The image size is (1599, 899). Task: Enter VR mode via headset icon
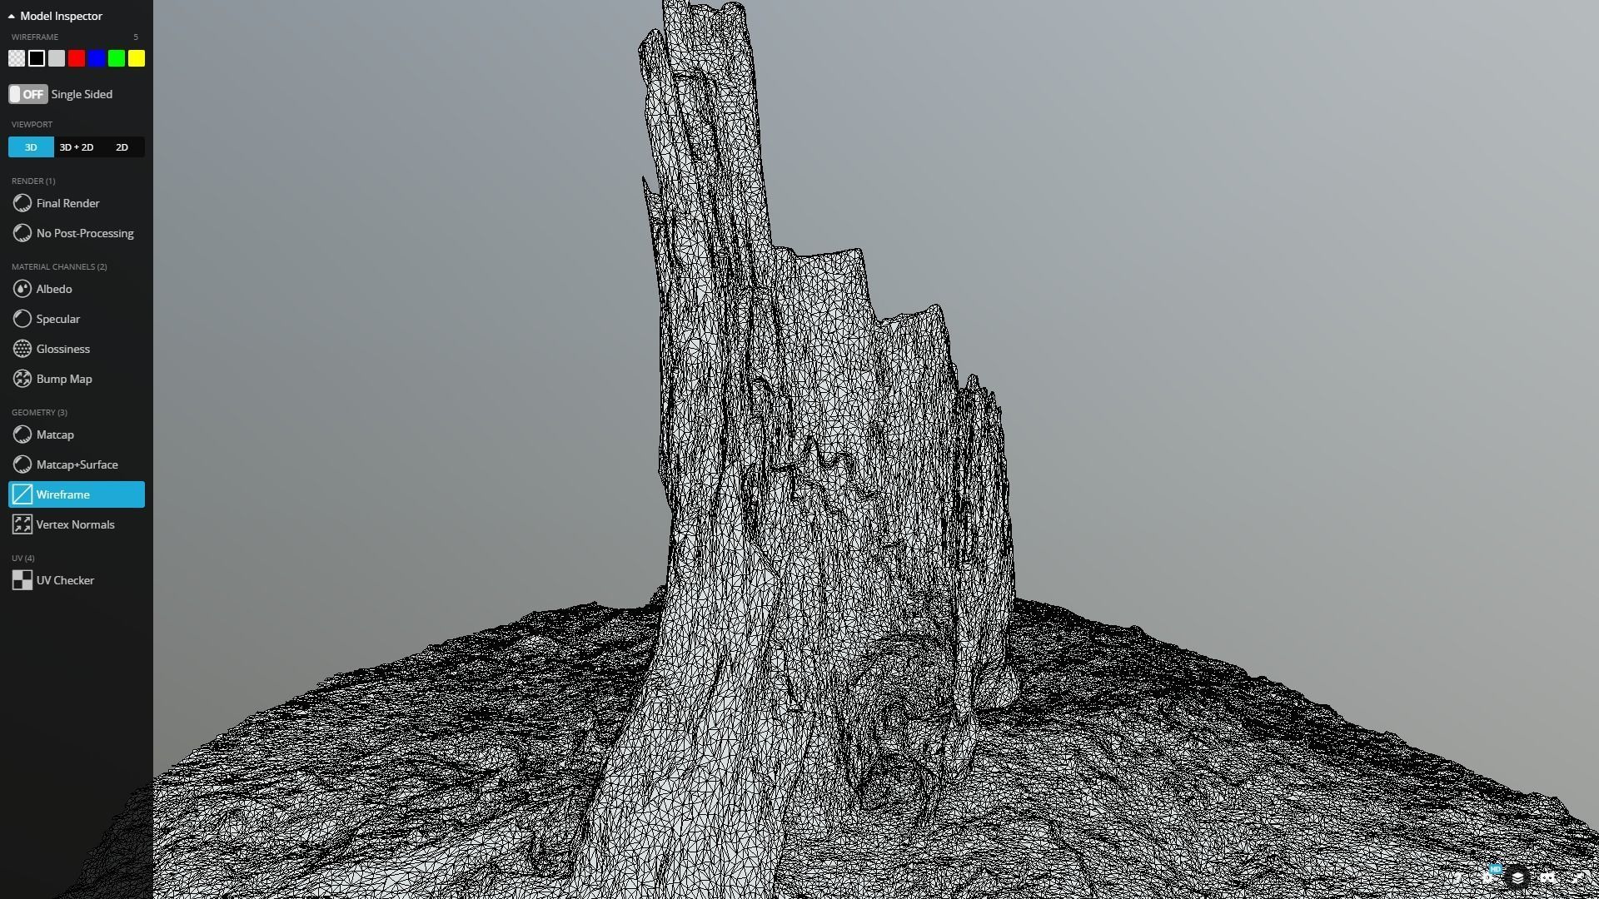click(x=1547, y=878)
